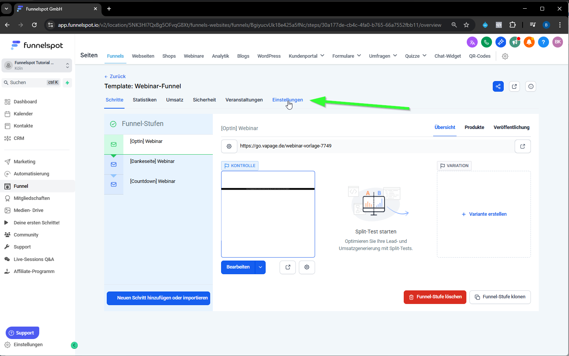Open the funnel Einstellungen tab
The width and height of the screenshot is (569, 356).
(x=288, y=100)
